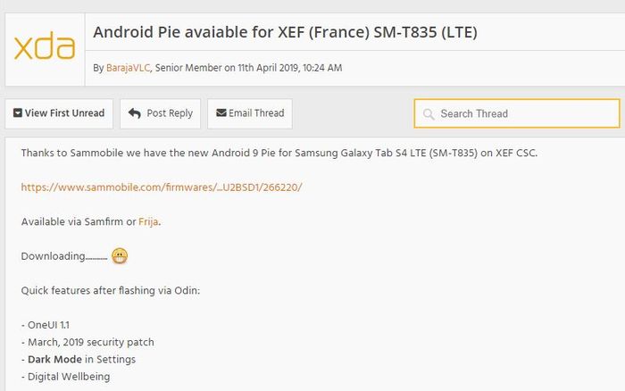Open the View First Unread button

59,113
